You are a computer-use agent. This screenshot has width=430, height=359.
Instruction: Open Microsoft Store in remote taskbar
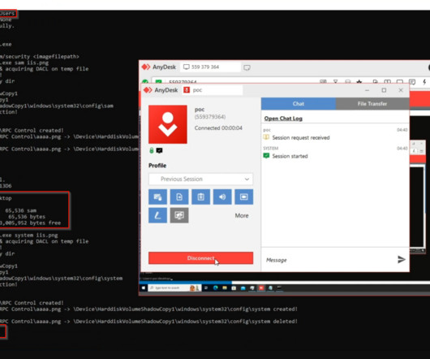click(234, 288)
